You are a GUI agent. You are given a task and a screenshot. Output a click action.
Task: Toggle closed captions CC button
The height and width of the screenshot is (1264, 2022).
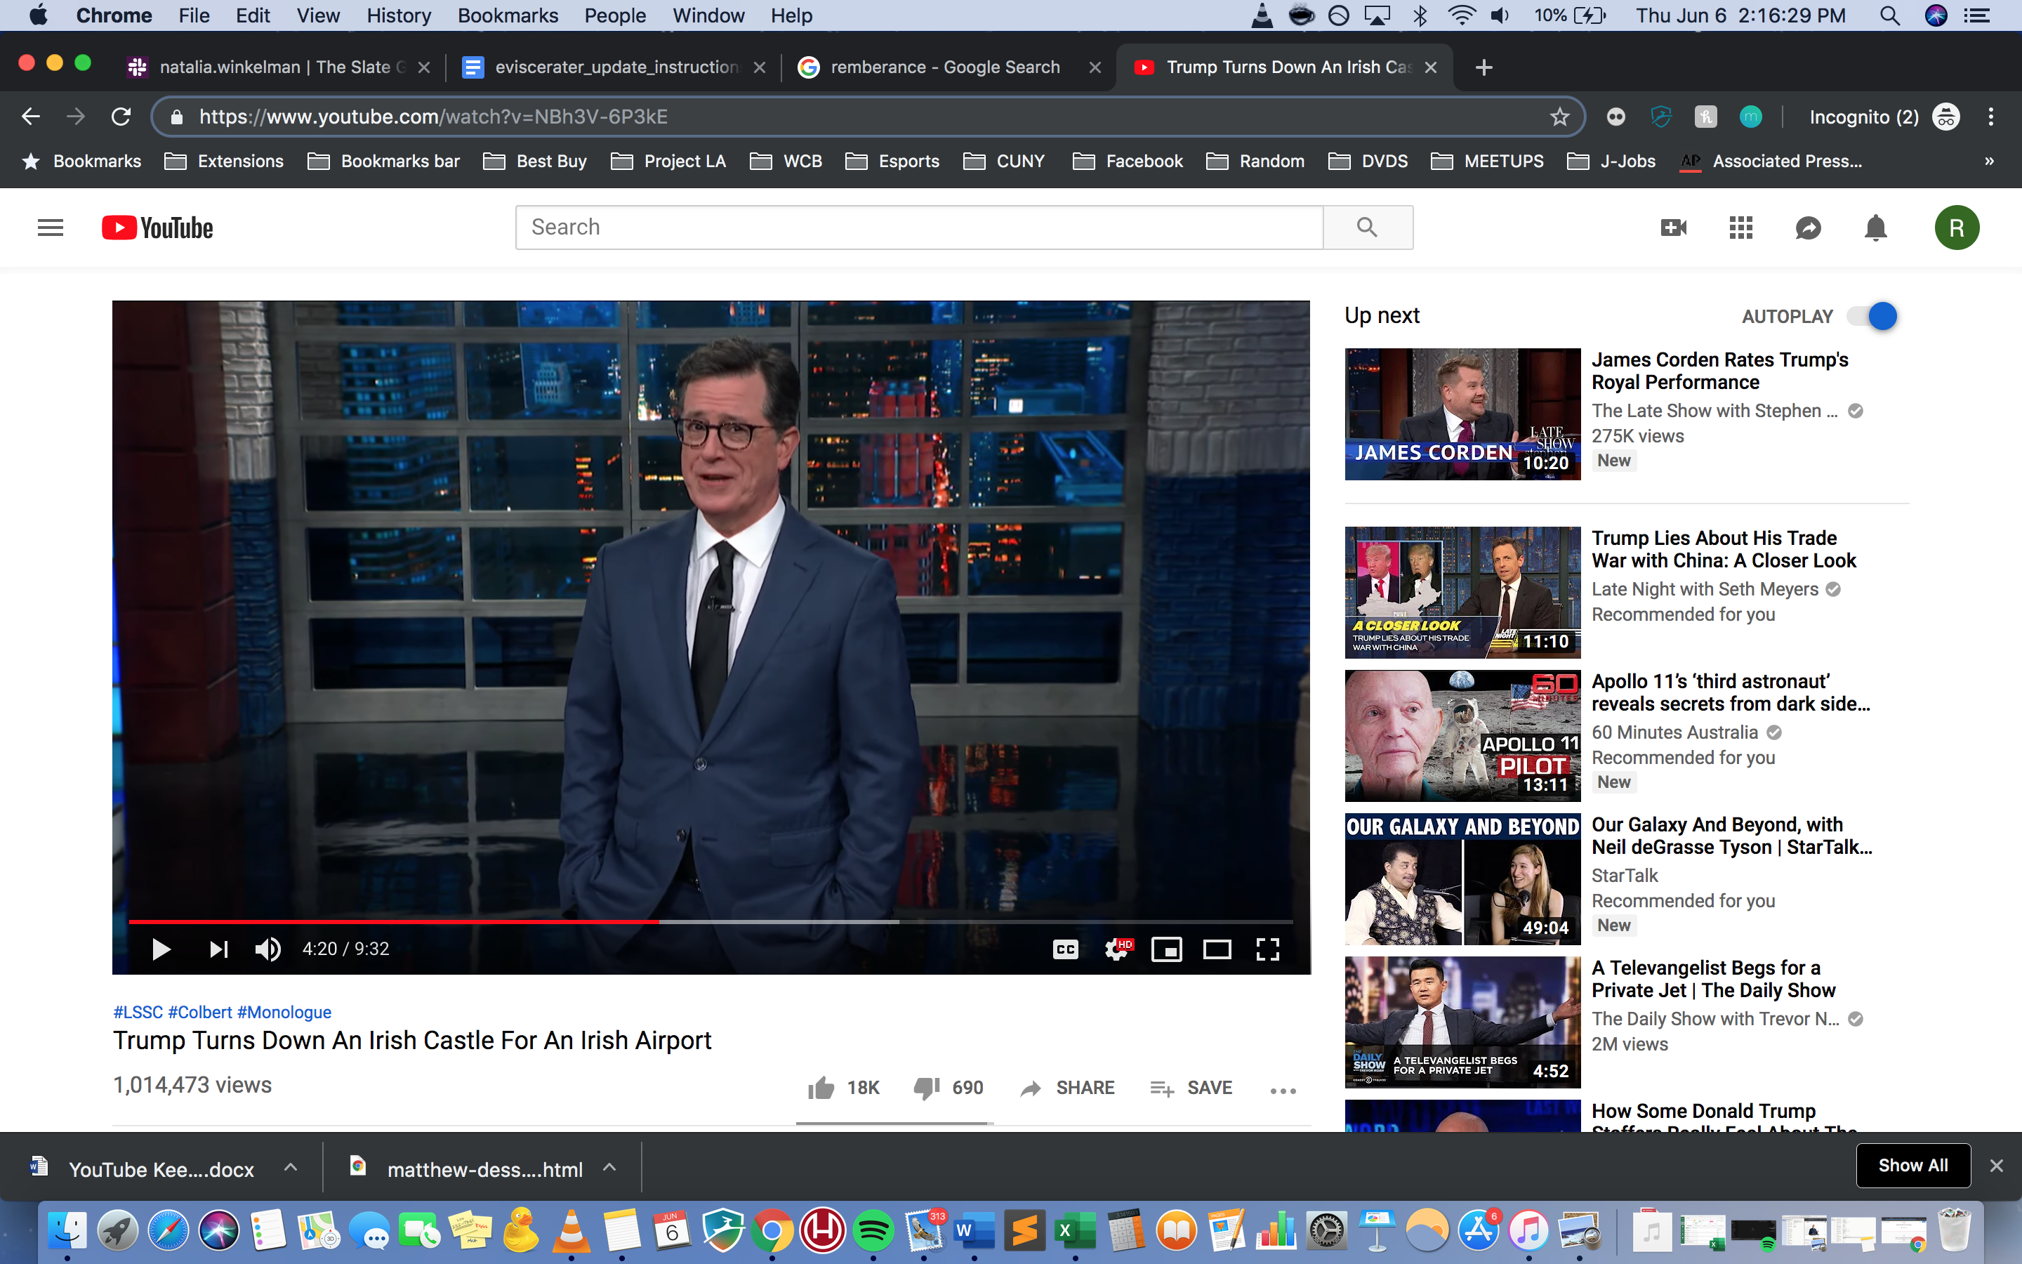coord(1065,949)
